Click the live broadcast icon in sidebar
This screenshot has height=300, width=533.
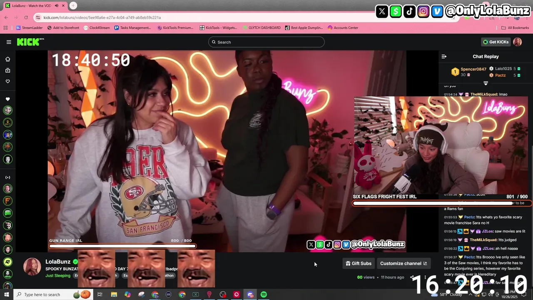(7, 177)
